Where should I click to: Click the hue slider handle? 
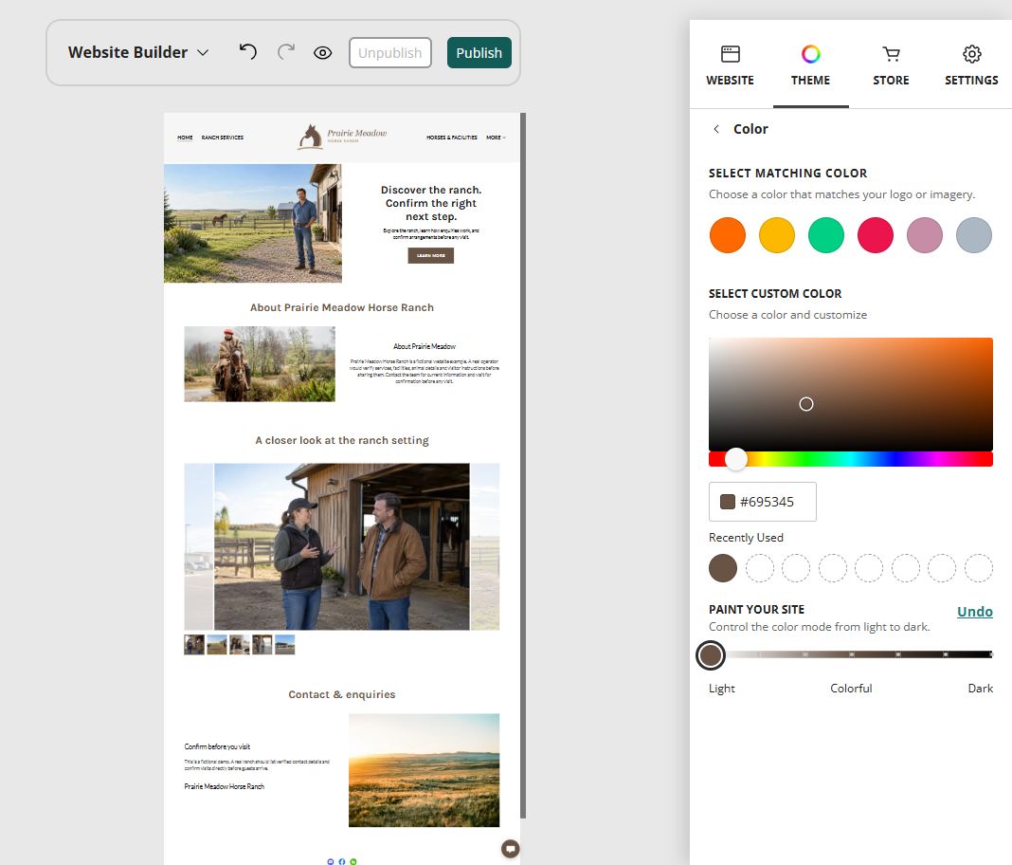point(735,459)
